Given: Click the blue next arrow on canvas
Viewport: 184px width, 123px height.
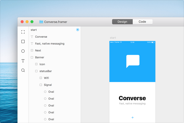Looking at the screenshot, I should [x=132, y=117].
